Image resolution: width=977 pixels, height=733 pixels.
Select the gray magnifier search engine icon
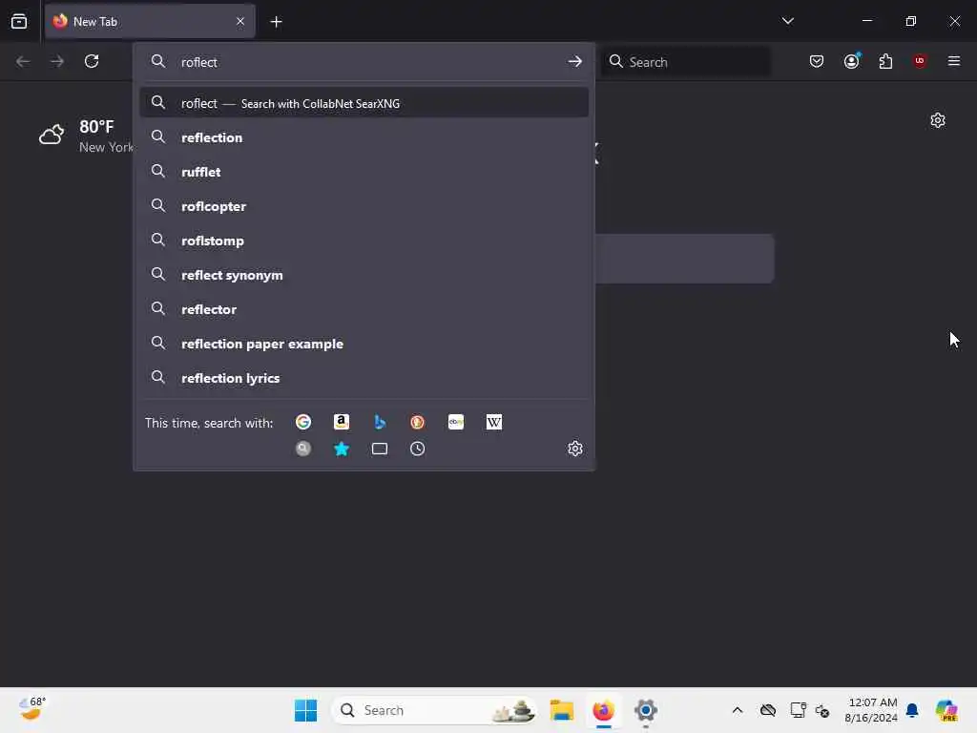pos(303,449)
